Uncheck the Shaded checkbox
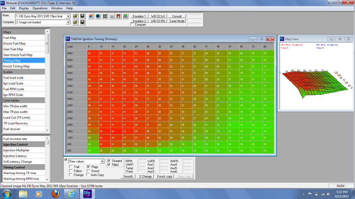355x199 pixels. [x=109, y=161]
